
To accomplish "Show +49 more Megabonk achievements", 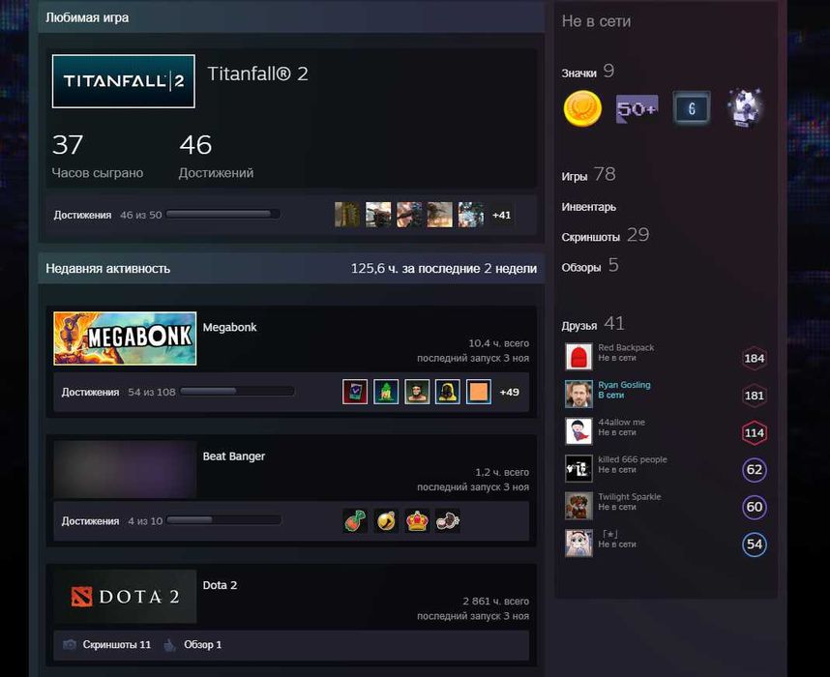I will [x=509, y=393].
